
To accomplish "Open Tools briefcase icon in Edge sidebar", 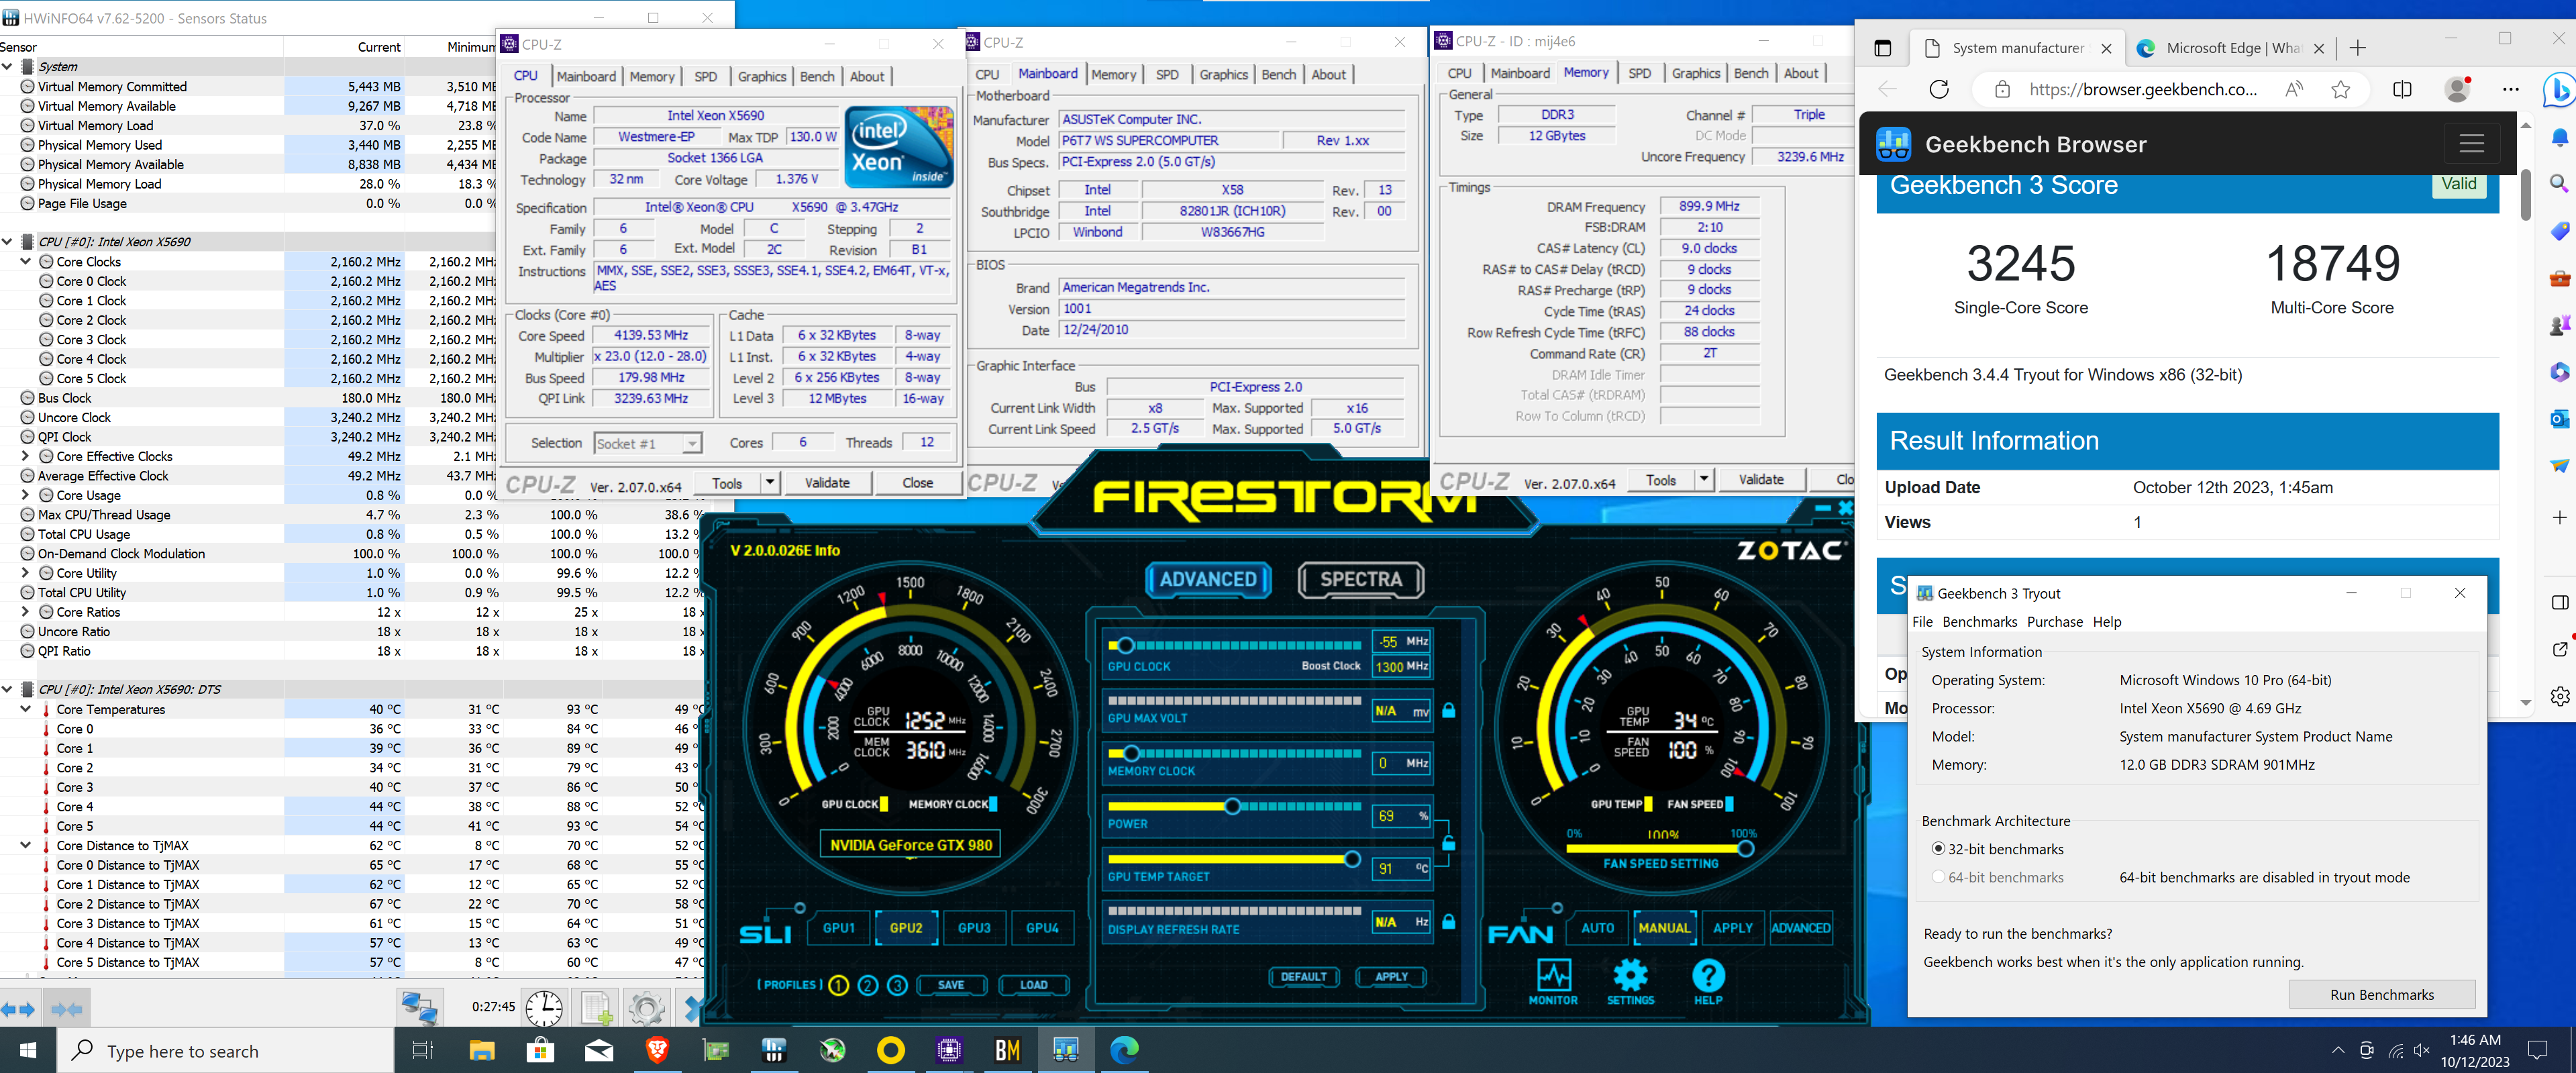I will coord(2559,278).
